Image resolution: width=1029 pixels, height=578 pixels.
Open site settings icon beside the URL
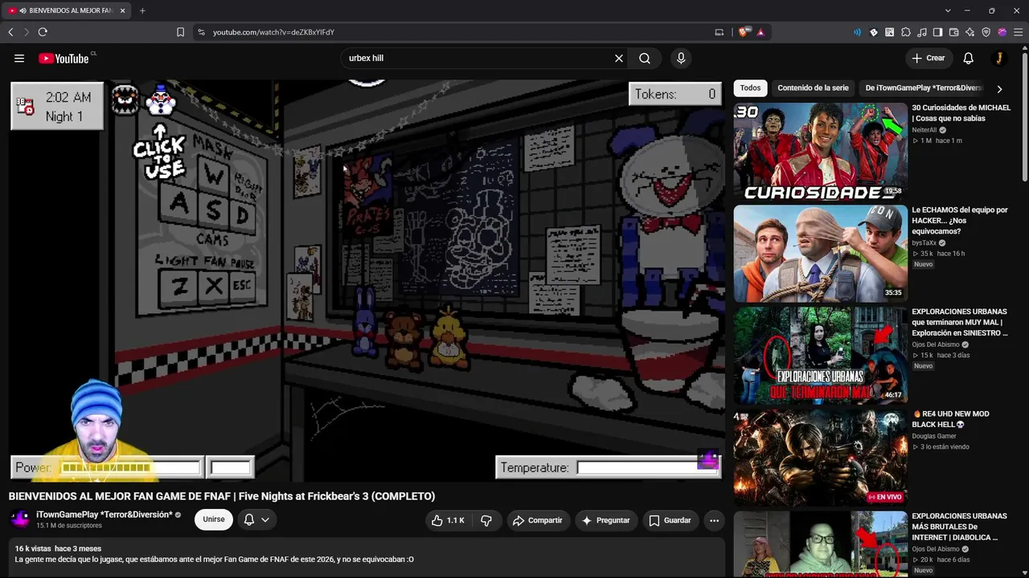click(201, 32)
